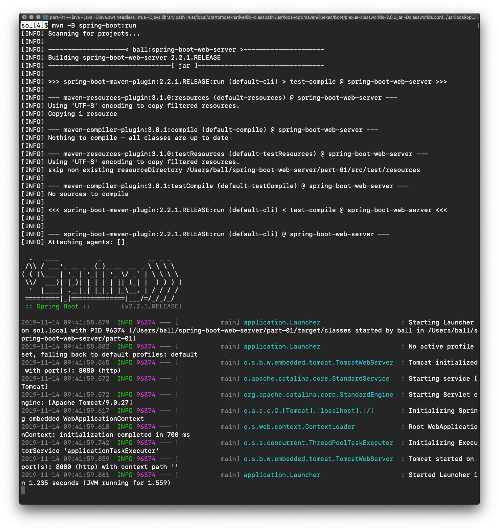Click the 'o.s.web.context.ContextLoader' logger text
Image resolution: width=499 pixels, height=530 pixels.
(300, 426)
